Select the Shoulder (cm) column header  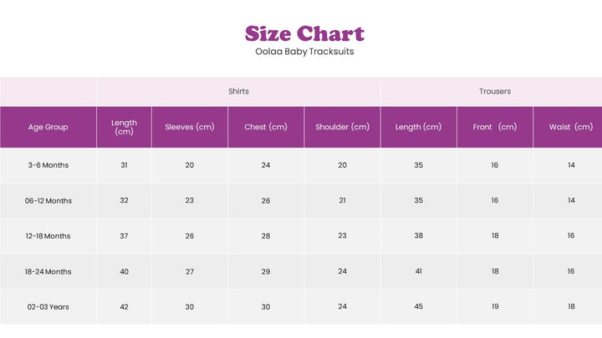[x=342, y=127]
